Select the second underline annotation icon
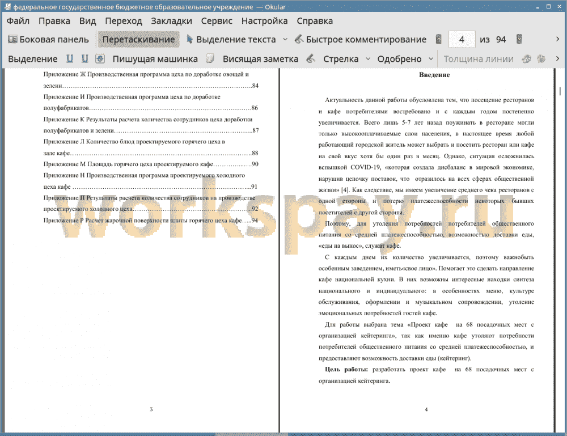Image resolution: width=567 pixels, height=436 pixels. (x=84, y=58)
